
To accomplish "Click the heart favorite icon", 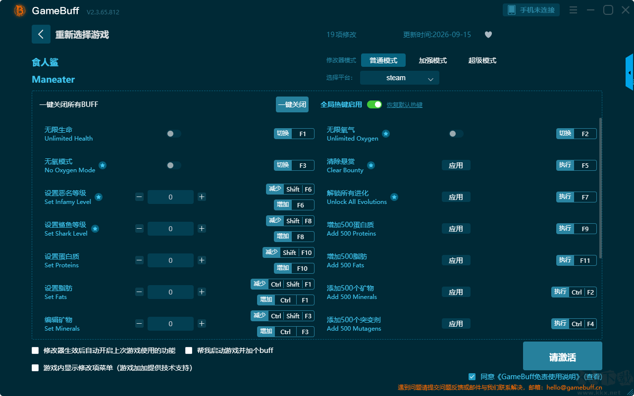I will (x=488, y=35).
